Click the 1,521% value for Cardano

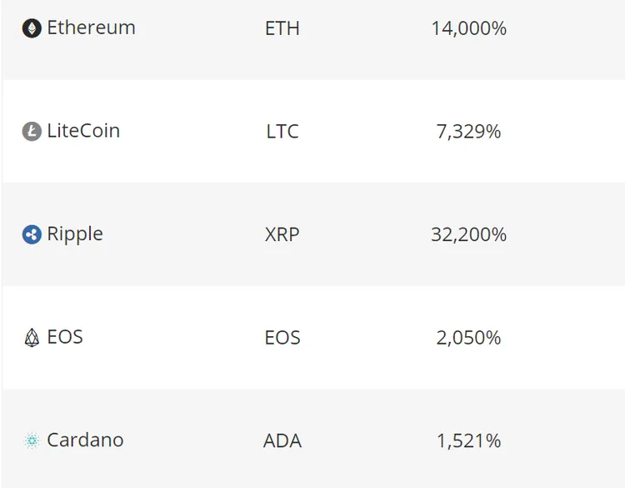point(468,441)
